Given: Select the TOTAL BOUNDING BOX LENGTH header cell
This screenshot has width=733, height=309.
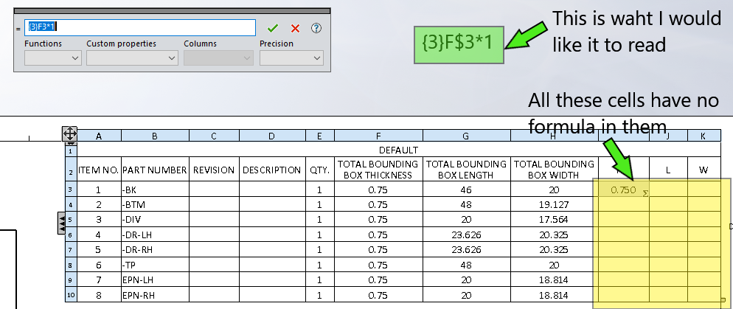Looking at the screenshot, I should pos(467,170).
